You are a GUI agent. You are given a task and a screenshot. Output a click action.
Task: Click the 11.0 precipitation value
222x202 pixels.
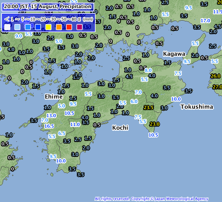[x=75, y=124]
